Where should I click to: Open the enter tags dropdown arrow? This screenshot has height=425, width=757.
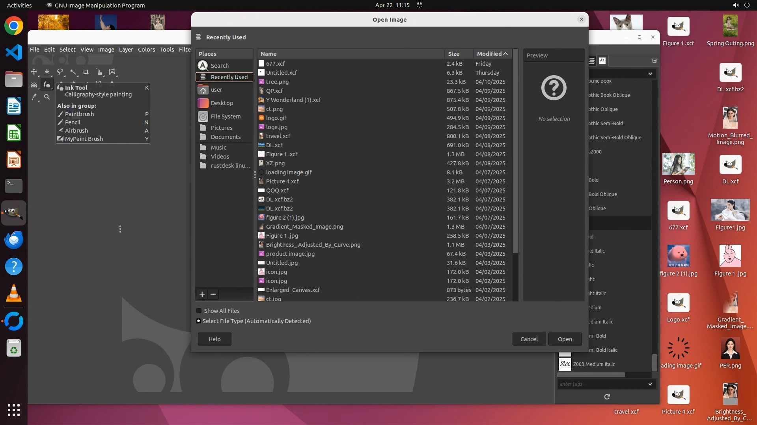pos(650,384)
